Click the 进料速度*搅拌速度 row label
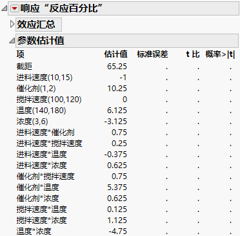This screenshot has height=236, width=240. 49,144
